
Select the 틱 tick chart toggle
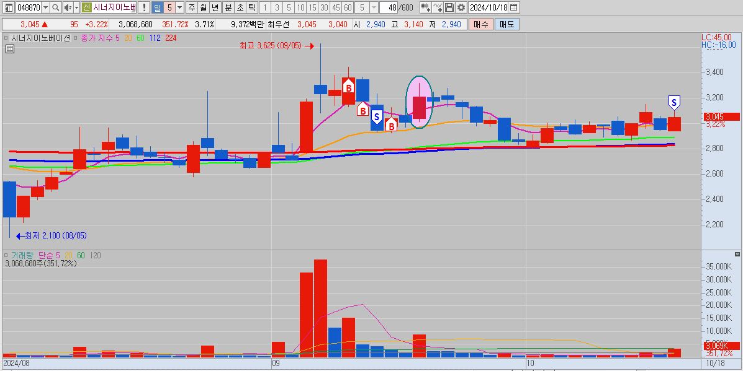(251, 7)
